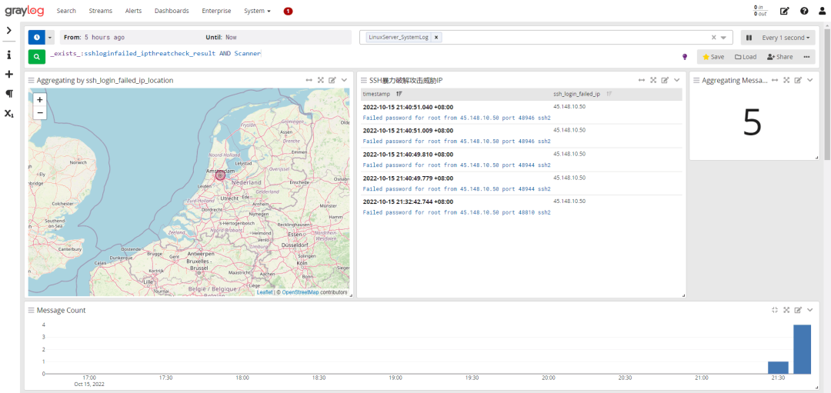This screenshot has width=831, height=393.
Task: Open the help question mark icon
Action: 804,11
